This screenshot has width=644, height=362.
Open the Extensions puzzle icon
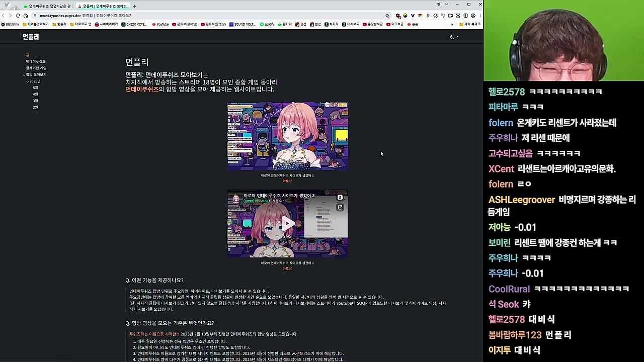436,16
